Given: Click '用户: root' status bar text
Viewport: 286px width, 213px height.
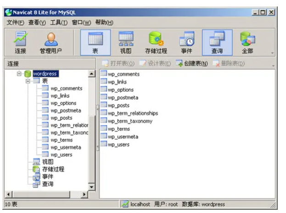Looking at the screenshot, I should coord(166,204).
